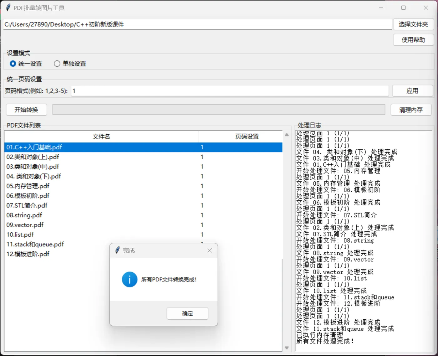This screenshot has height=356, width=438.
Task: Click the conversion progress bar
Action: click(219, 110)
